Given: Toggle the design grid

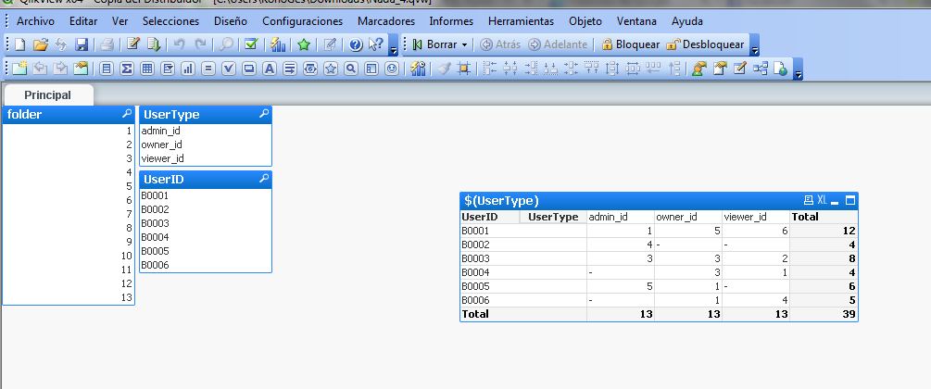Looking at the screenshot, I should [x=464, y=69].
